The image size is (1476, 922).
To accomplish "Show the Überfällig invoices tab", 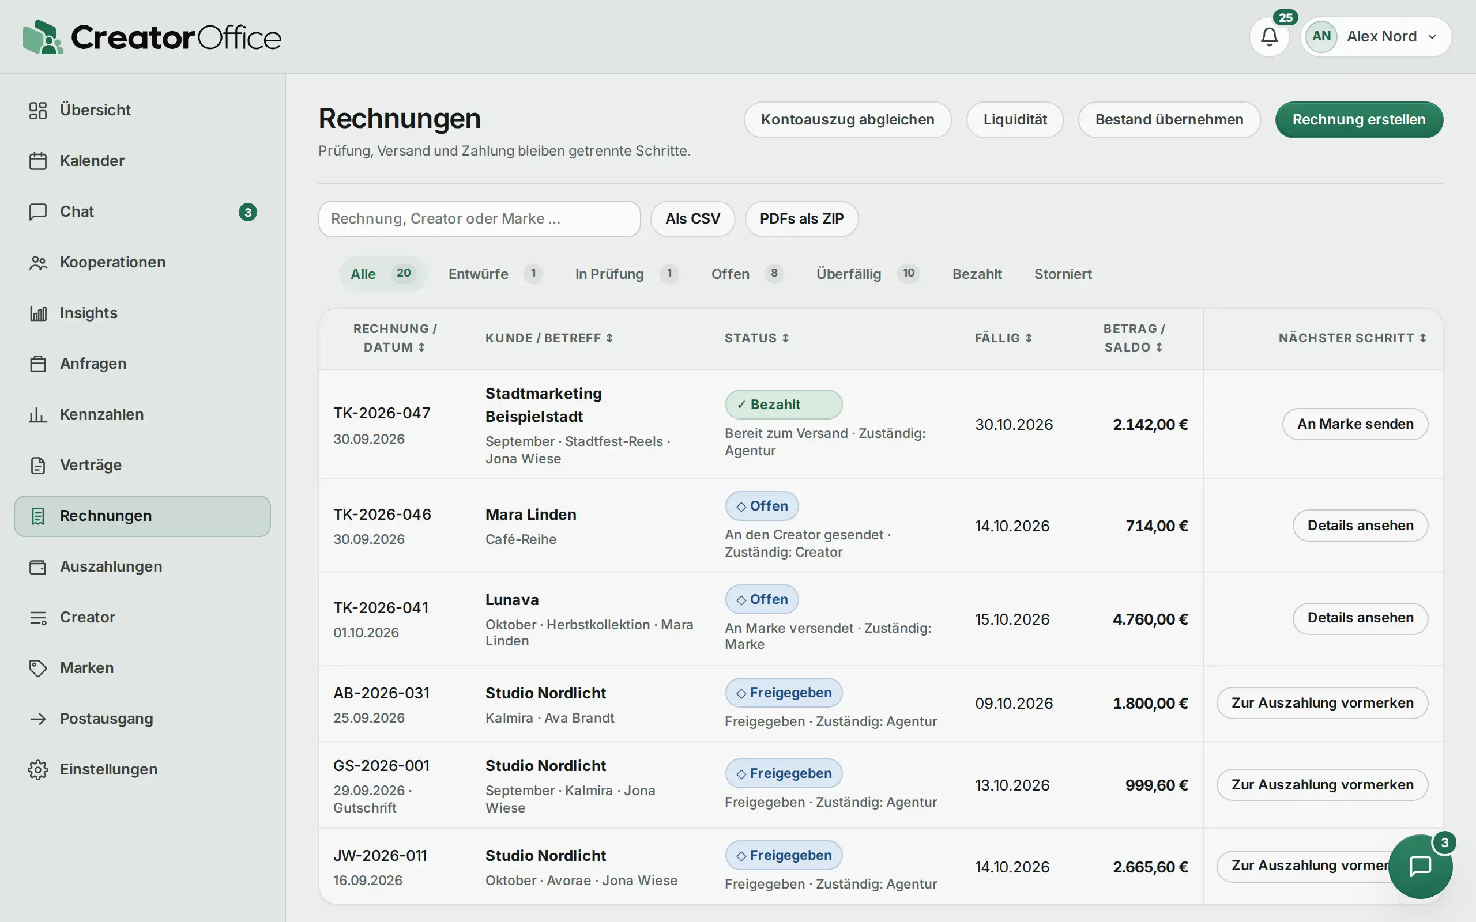I will (x=867, y=274).
